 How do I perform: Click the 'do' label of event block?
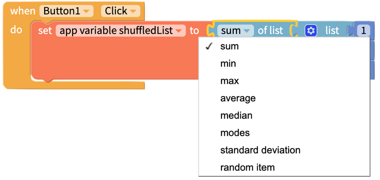click(x=16, y=30)
